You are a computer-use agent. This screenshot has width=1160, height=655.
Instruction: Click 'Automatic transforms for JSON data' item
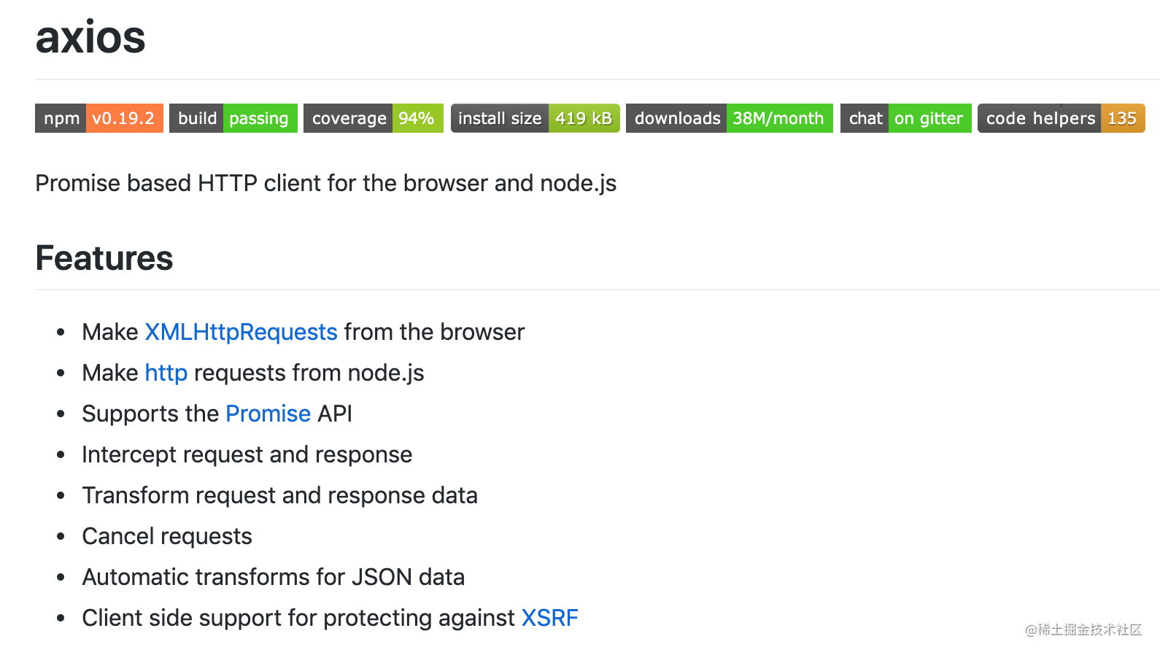pyautogui.click(x=274, y=577)
